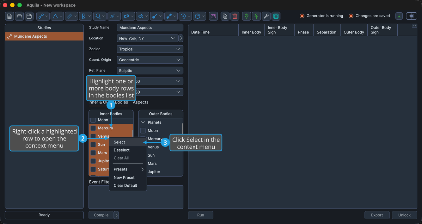Open the triangle pattern study tool
The image size is (422, 224).
57,16
